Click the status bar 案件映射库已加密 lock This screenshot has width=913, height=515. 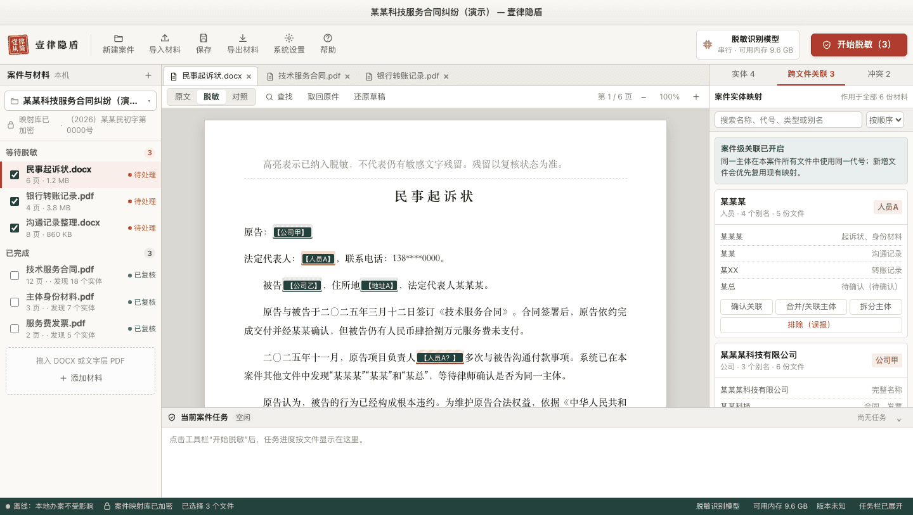click(108, 506)
